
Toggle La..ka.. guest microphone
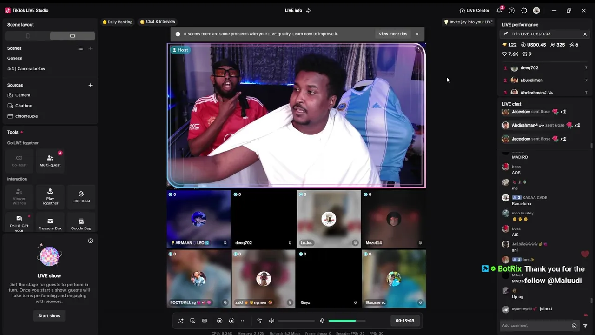(x=355, y=243)
